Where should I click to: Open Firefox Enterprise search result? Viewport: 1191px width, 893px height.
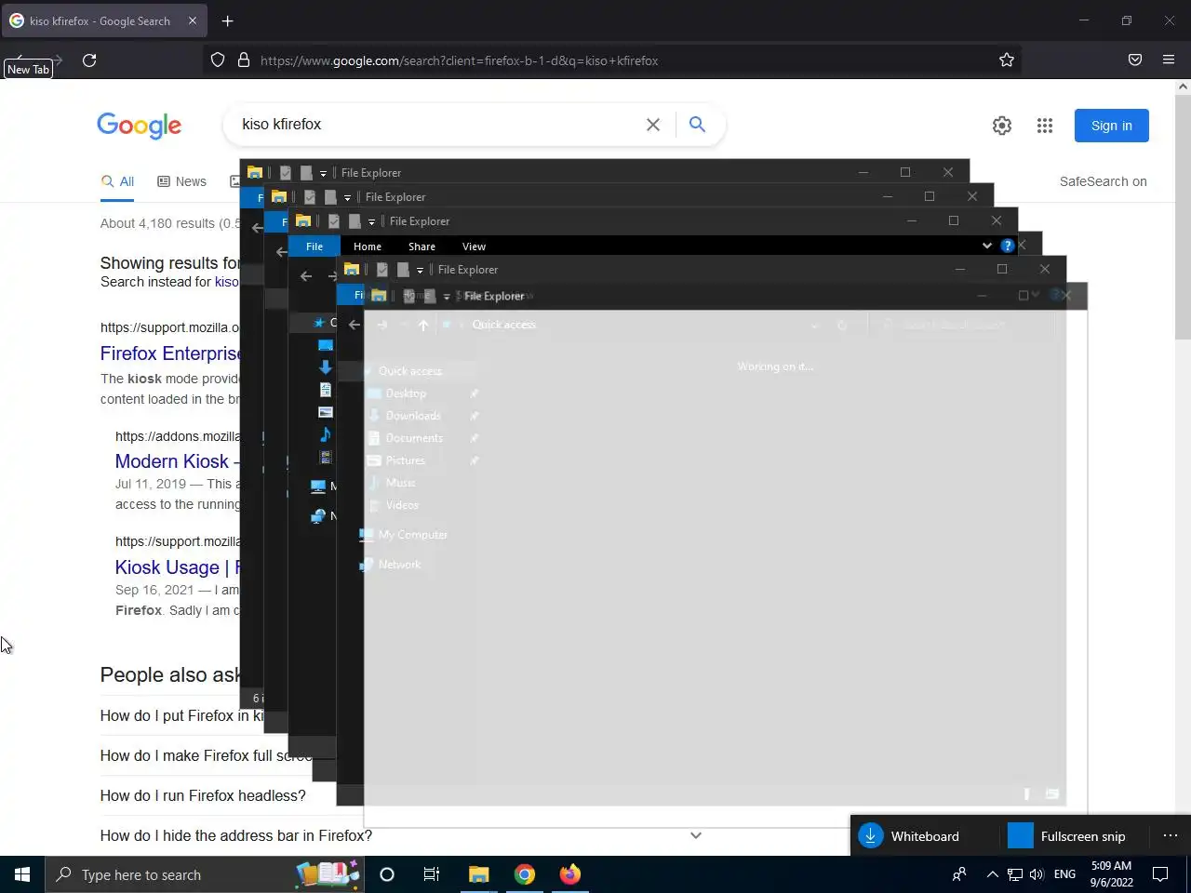[170, 353]
